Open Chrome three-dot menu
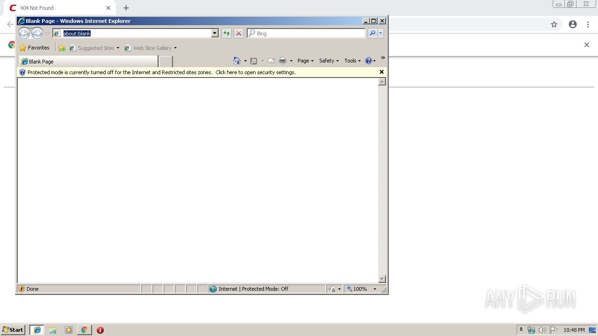 click(x=588, y=24)
